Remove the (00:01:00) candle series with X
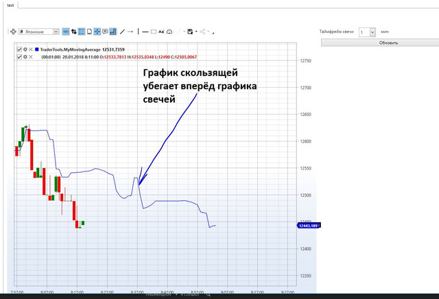The image size is (439, 299). pos(31,57)
